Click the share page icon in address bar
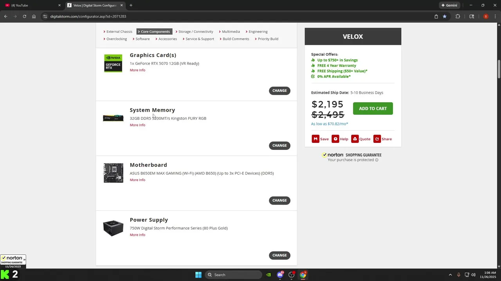This screenshot has width=501, height=281. (x=436, y=16)
